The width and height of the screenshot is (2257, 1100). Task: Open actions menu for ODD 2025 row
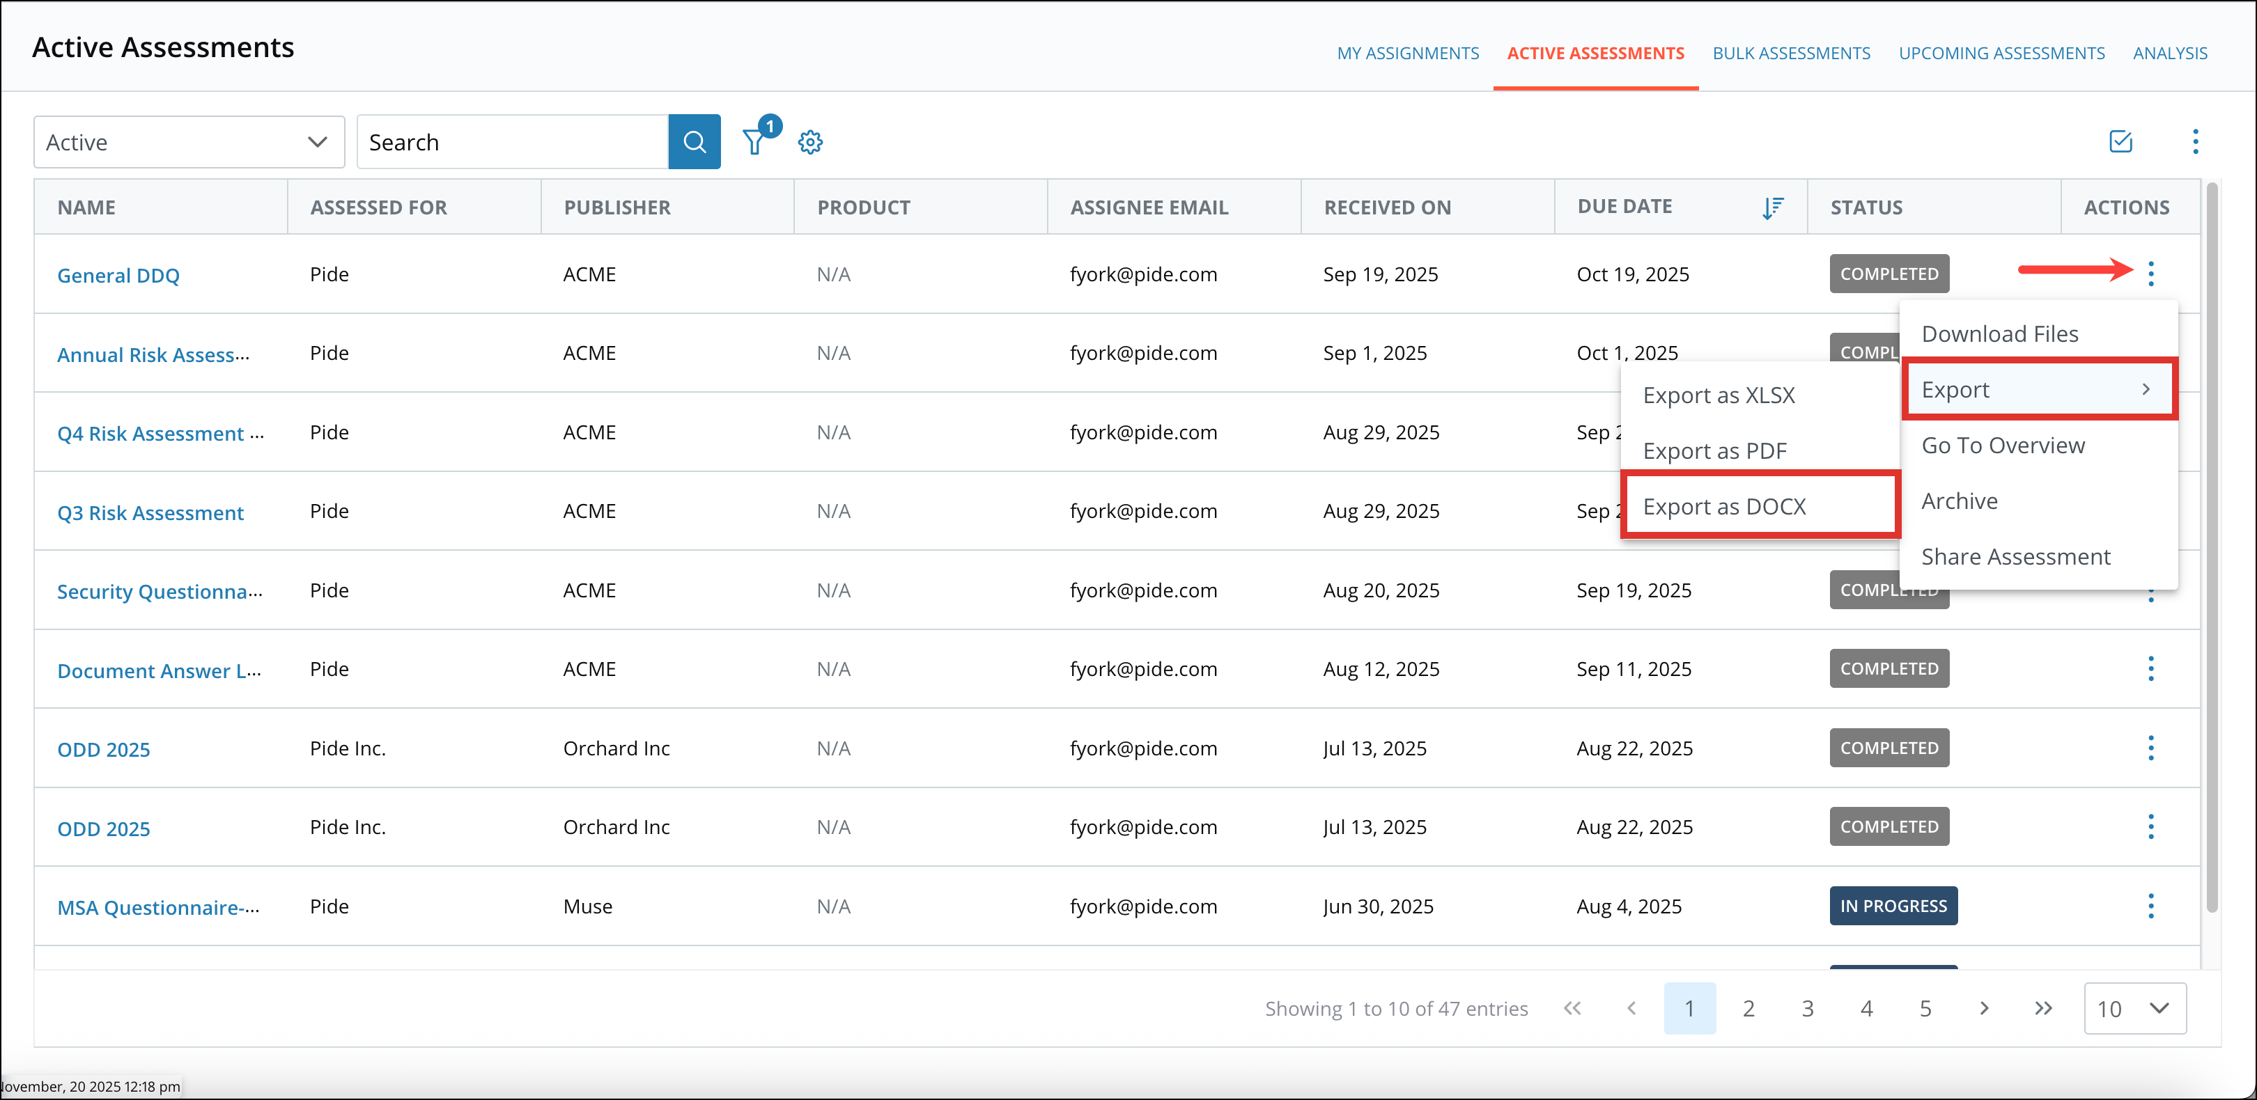click(2153, 748)
